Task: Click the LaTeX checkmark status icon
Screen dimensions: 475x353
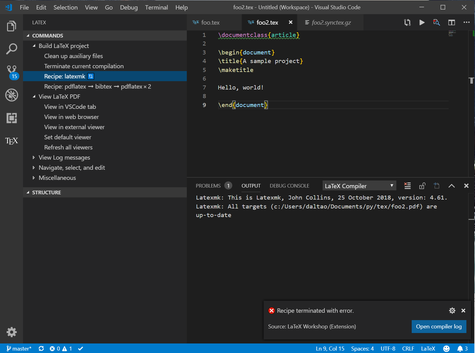Action: pyautogui.click(x=80, y=348)
